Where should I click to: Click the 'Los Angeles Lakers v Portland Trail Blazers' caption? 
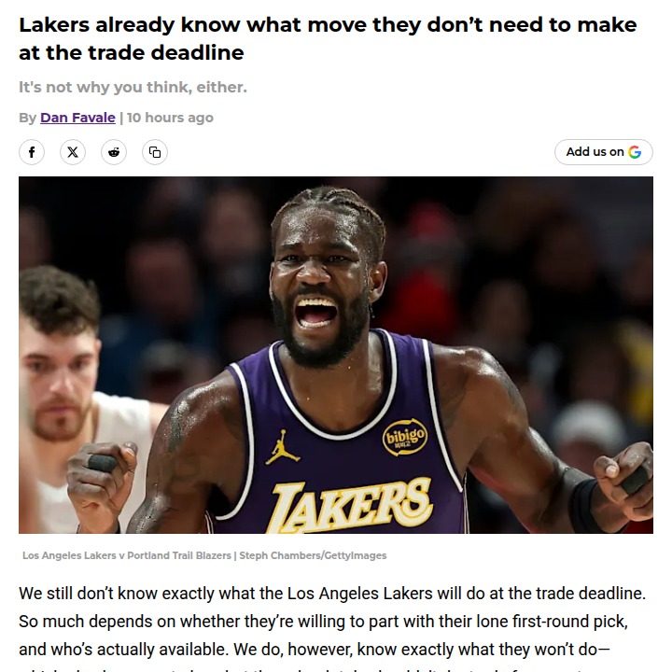coord(127,555)
